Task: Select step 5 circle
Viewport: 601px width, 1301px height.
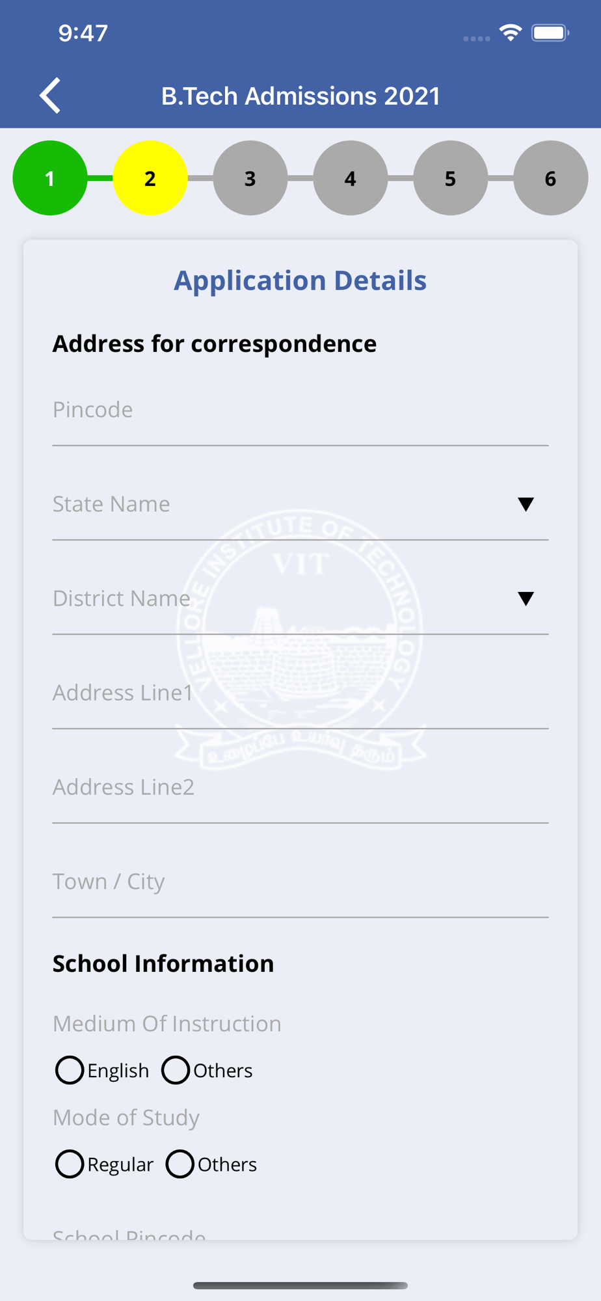Action: pos(451,178)
